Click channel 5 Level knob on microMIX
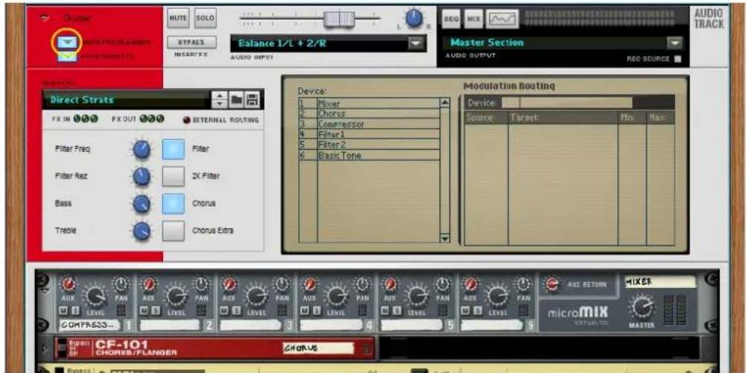 417,297
